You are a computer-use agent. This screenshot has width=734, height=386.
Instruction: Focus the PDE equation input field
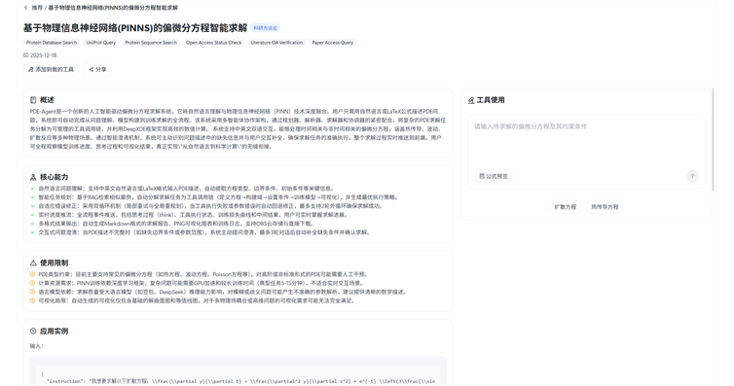pos(586,142)
